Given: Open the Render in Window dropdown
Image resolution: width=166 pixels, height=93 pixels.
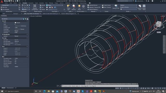Looking at the screenshot, I should pos(129,7).
